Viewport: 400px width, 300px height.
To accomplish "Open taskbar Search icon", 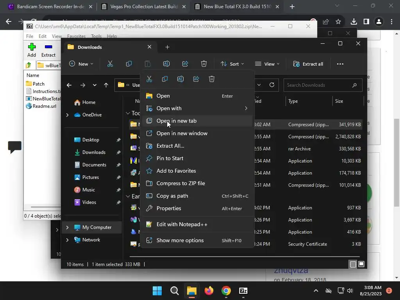I will click(175, 291).
